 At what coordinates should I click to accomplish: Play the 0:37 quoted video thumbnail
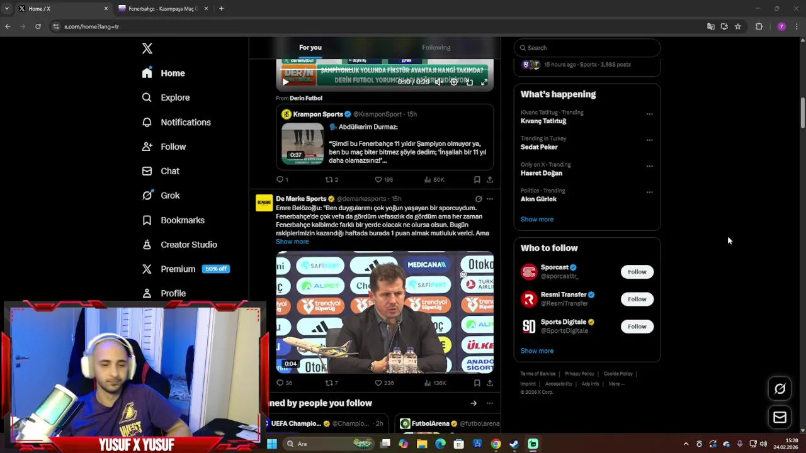(x=302, y=143)
